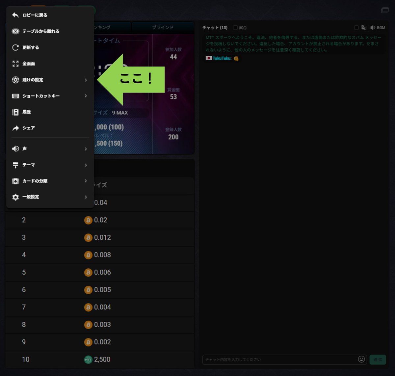Expand the 一般設定 submenu chevron

click(x=86, y=197)
